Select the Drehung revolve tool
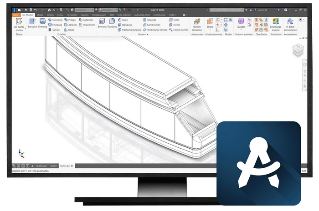 click(x=42, y=23)
